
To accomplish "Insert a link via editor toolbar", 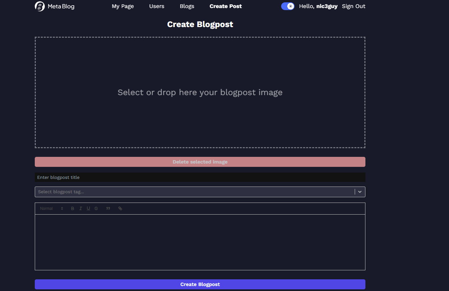I will coord(120,209).
